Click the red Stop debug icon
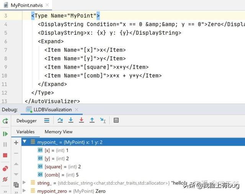The image size is (245, 194). [x=5, y=155]
